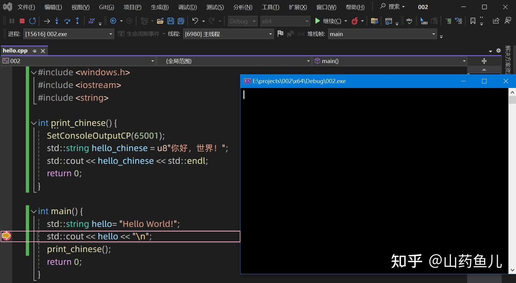This screenshot has width=516, height=283.
Task: Click the breakpoint arrow on cout line
Action: tap(6, 236)
